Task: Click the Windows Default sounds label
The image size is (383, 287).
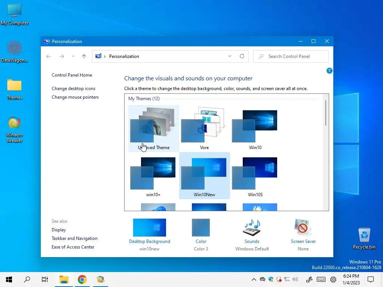Action: (252, 249)
